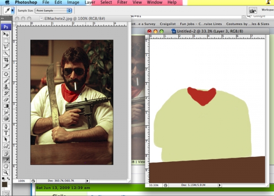Select the Notes tool
This screenshot has width=274, height=196.
(x=6, y=154)
